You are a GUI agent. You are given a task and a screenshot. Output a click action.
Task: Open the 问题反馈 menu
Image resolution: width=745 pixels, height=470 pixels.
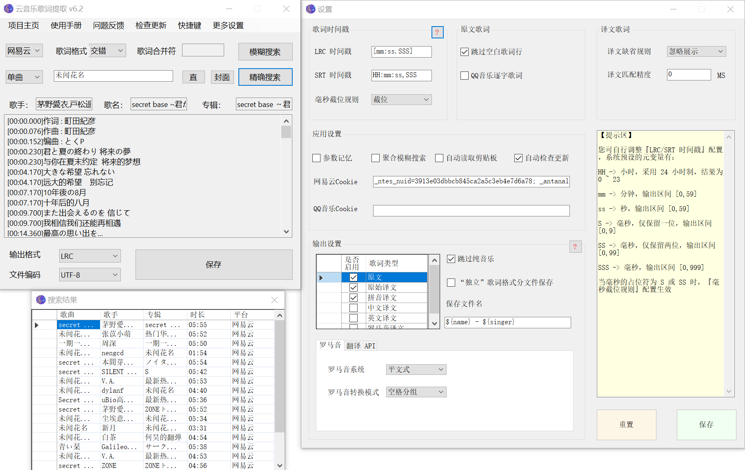pyautogui.click(x=109, y=25)
